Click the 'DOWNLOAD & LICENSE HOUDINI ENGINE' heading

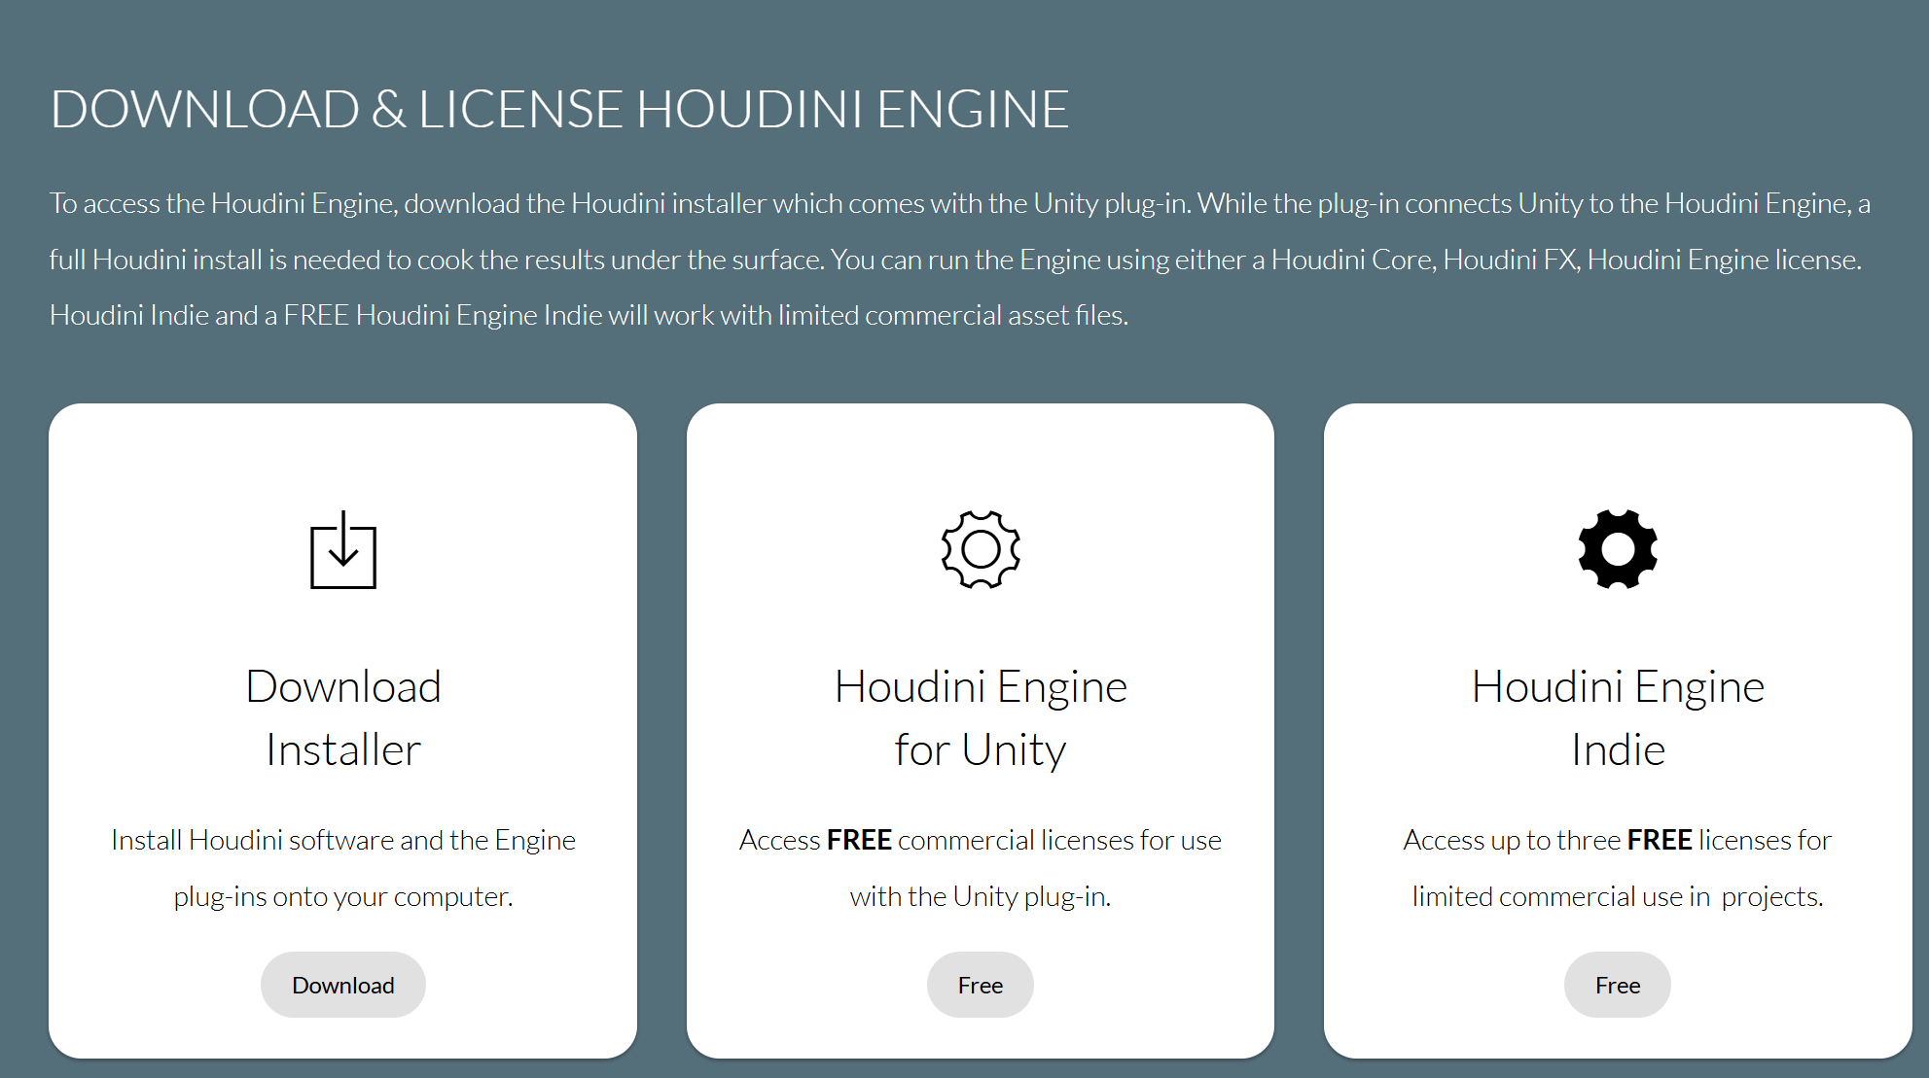coord(559,109)
